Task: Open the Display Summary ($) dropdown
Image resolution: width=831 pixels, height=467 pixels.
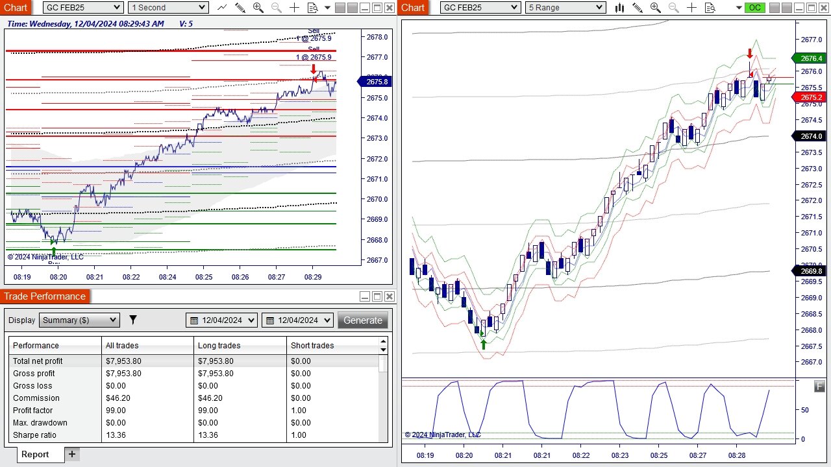Action: (79, 320)
